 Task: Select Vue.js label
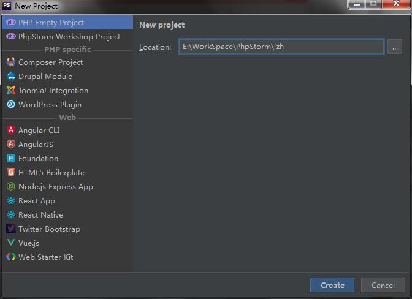[x=29, y=243]
